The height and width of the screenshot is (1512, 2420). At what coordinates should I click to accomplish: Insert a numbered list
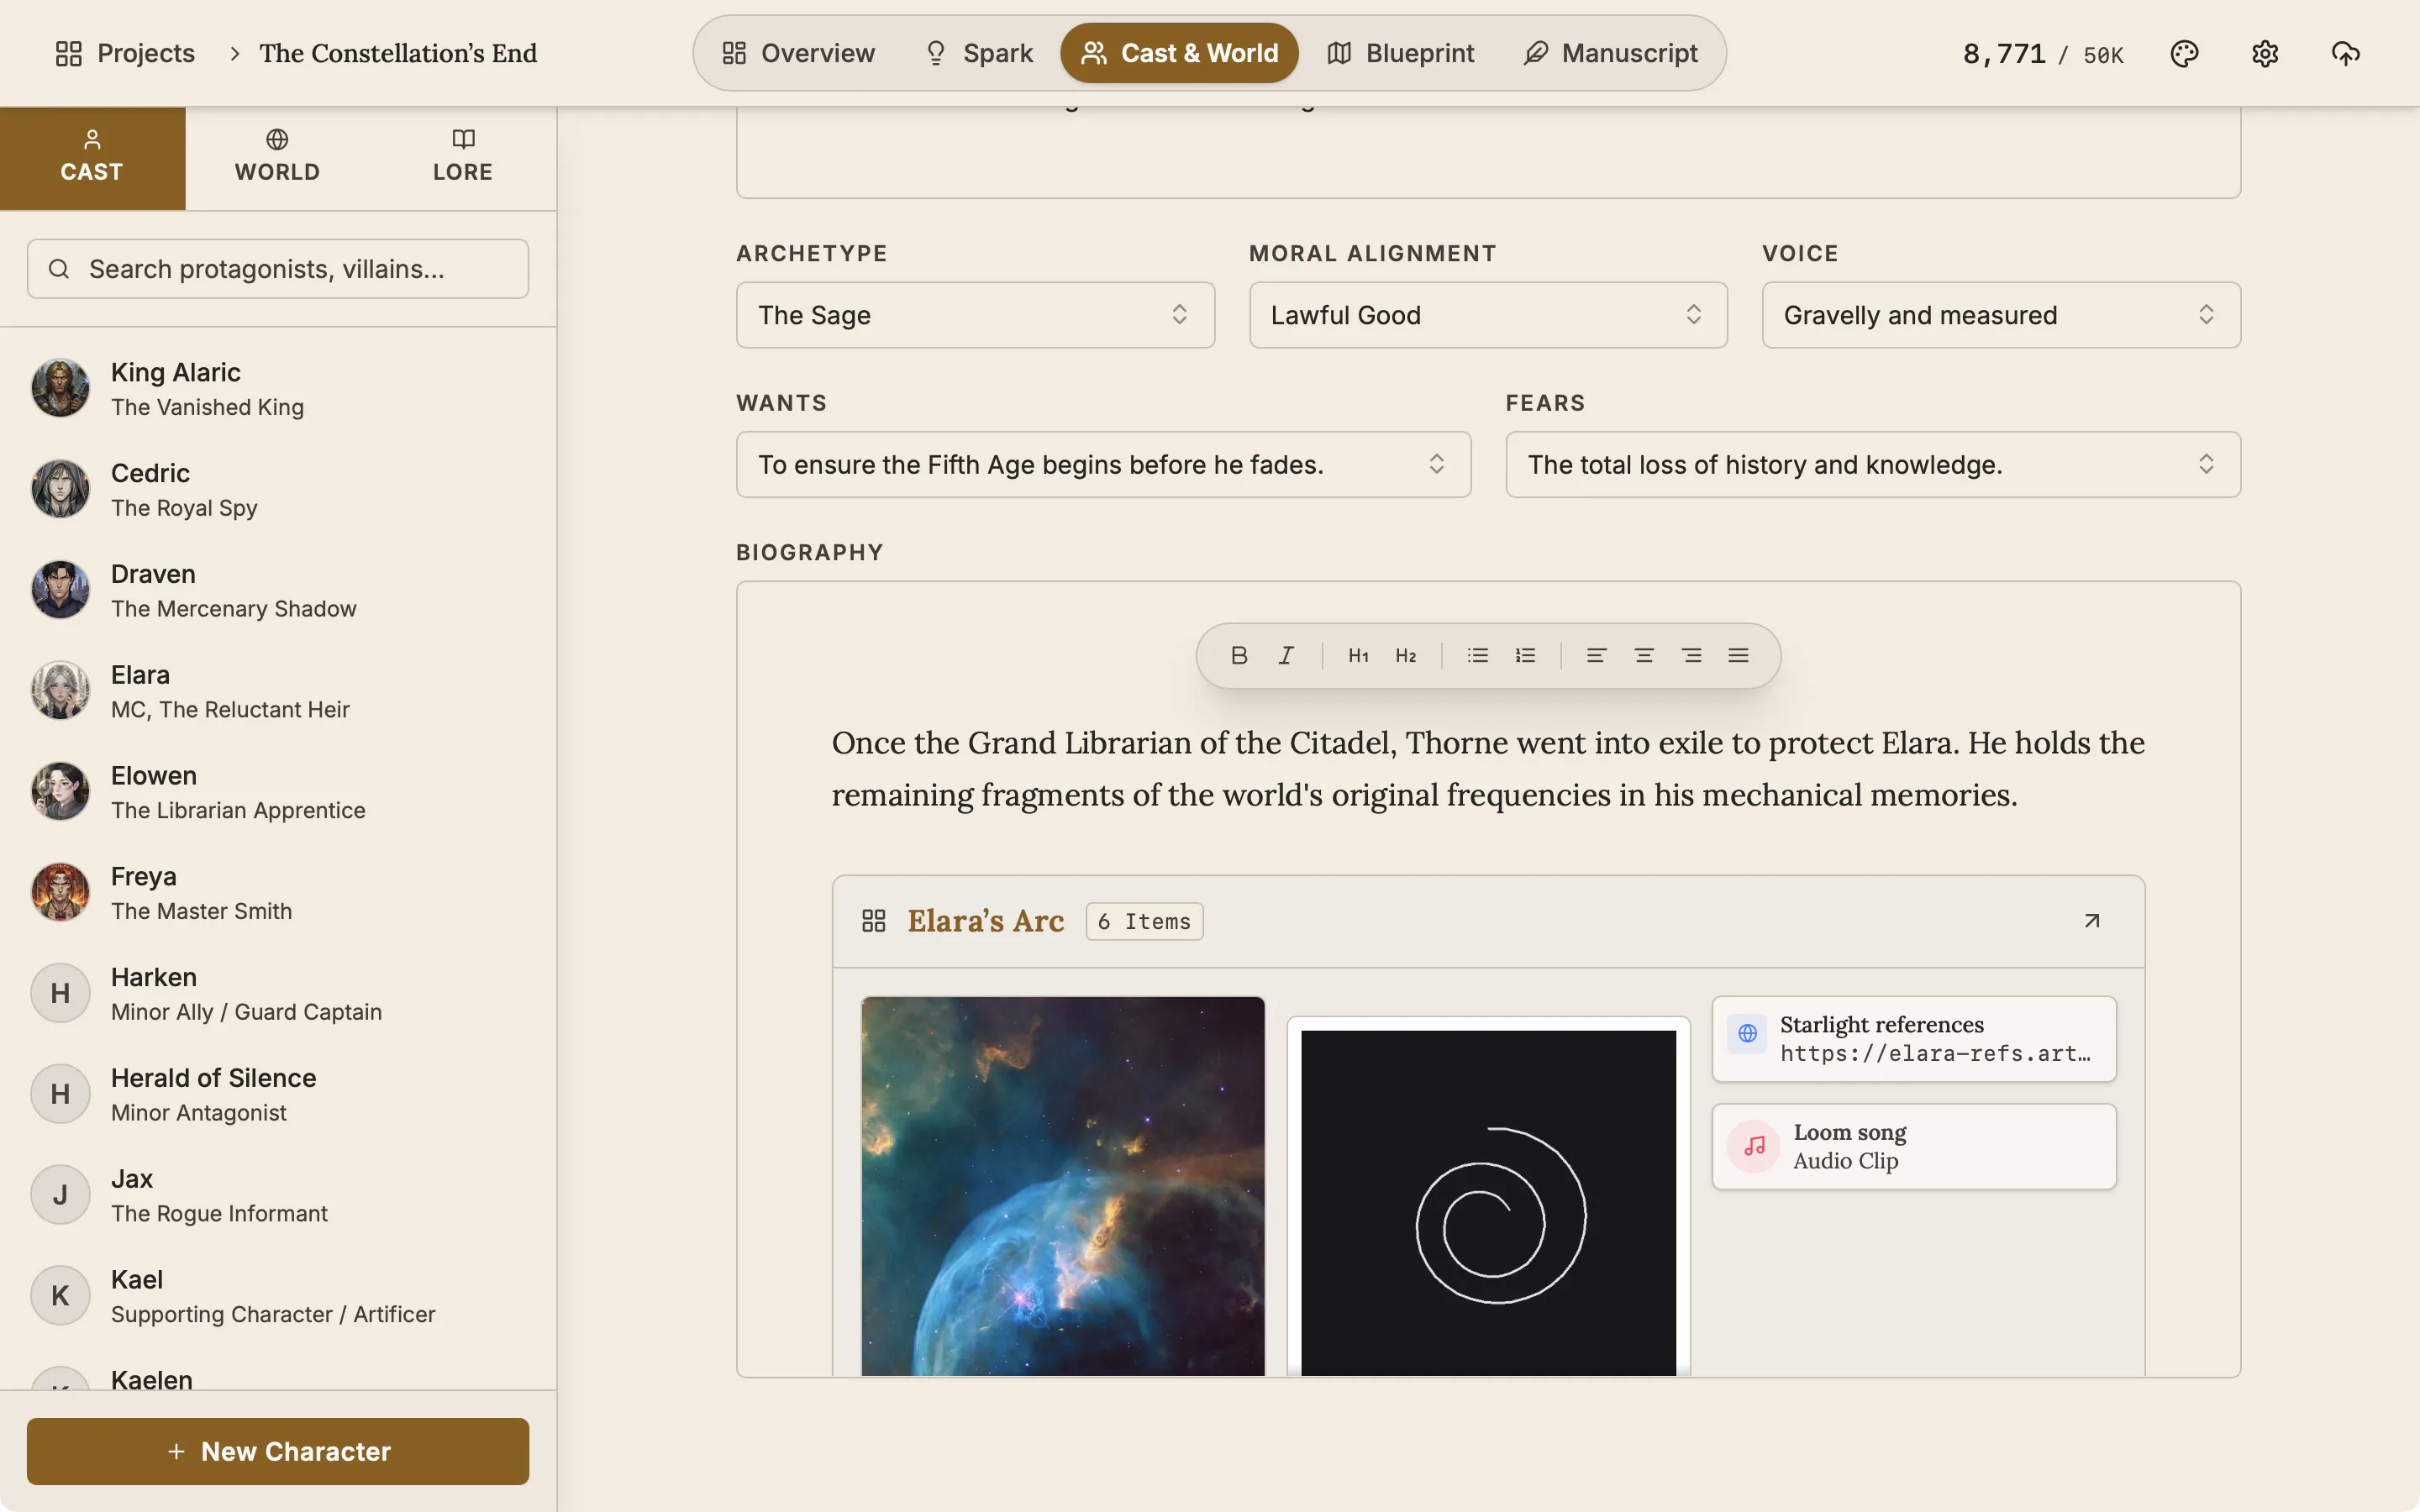(1525, 655)
